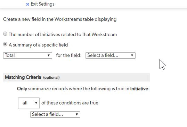Image resolution: width=187 pixels, height=127 pixels.
Task: Click the arrow on the 'all' dropdown
Action: pos(36,103)
